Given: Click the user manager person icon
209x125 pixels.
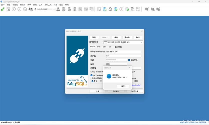Looking at the screenshot, I should [x=58, y=9].
